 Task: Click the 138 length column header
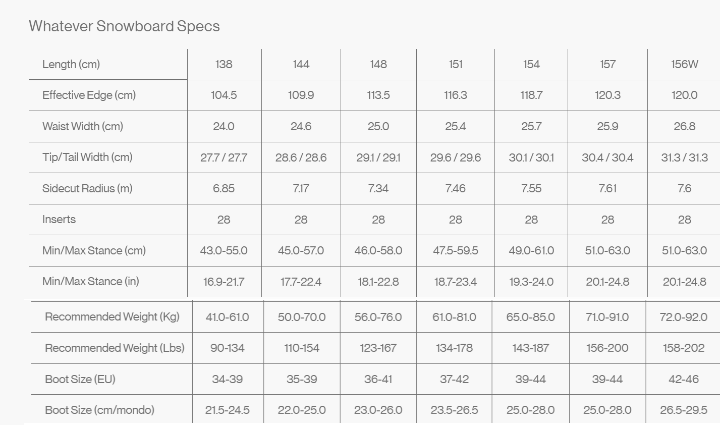pyautogui.click(x=224, y=64)
